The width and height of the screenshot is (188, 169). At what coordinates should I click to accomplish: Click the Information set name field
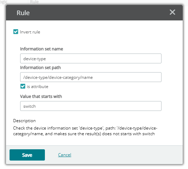coord(91,58)
